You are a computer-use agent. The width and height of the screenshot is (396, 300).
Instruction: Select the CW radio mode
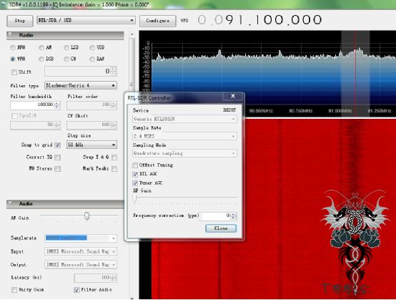[66, 59]
